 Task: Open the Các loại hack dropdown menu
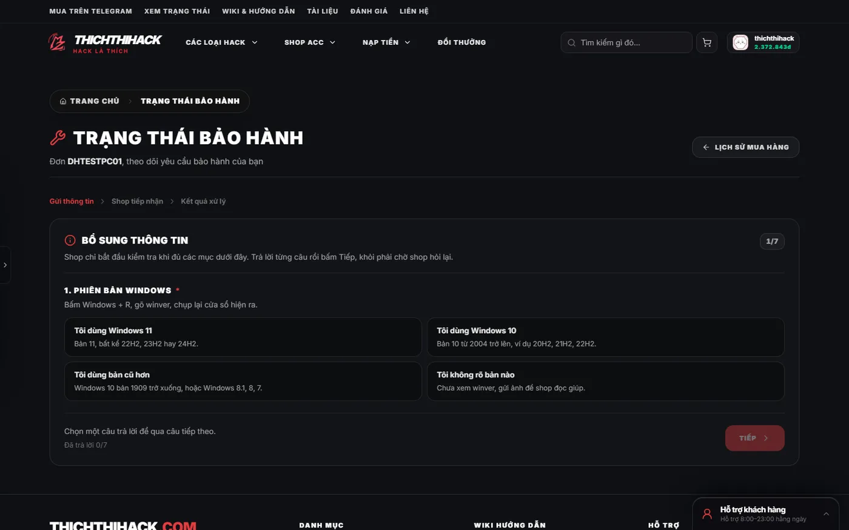point(221,42)
